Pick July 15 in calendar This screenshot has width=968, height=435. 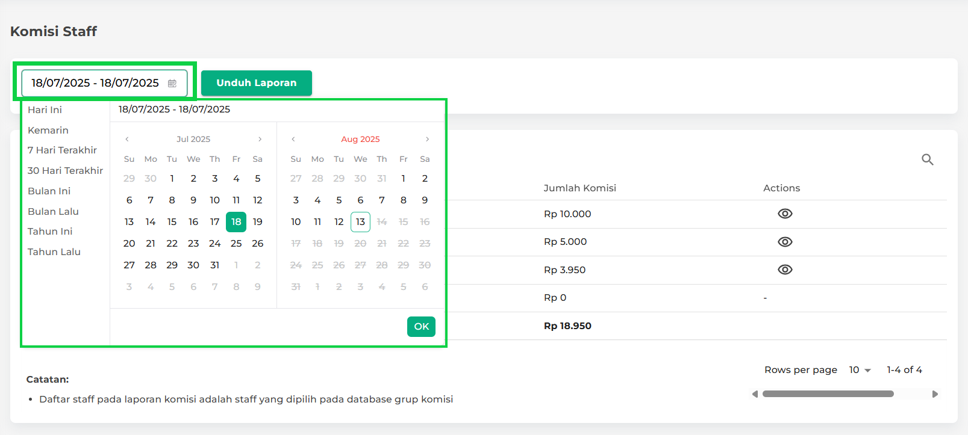(172, 222)
